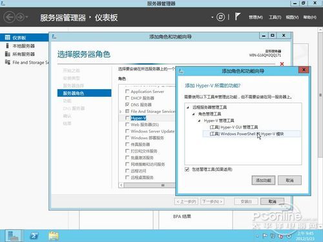The image size is (323, 242).
Task: Select the dashboard icon in sidebar
Action: pos(8,37)
